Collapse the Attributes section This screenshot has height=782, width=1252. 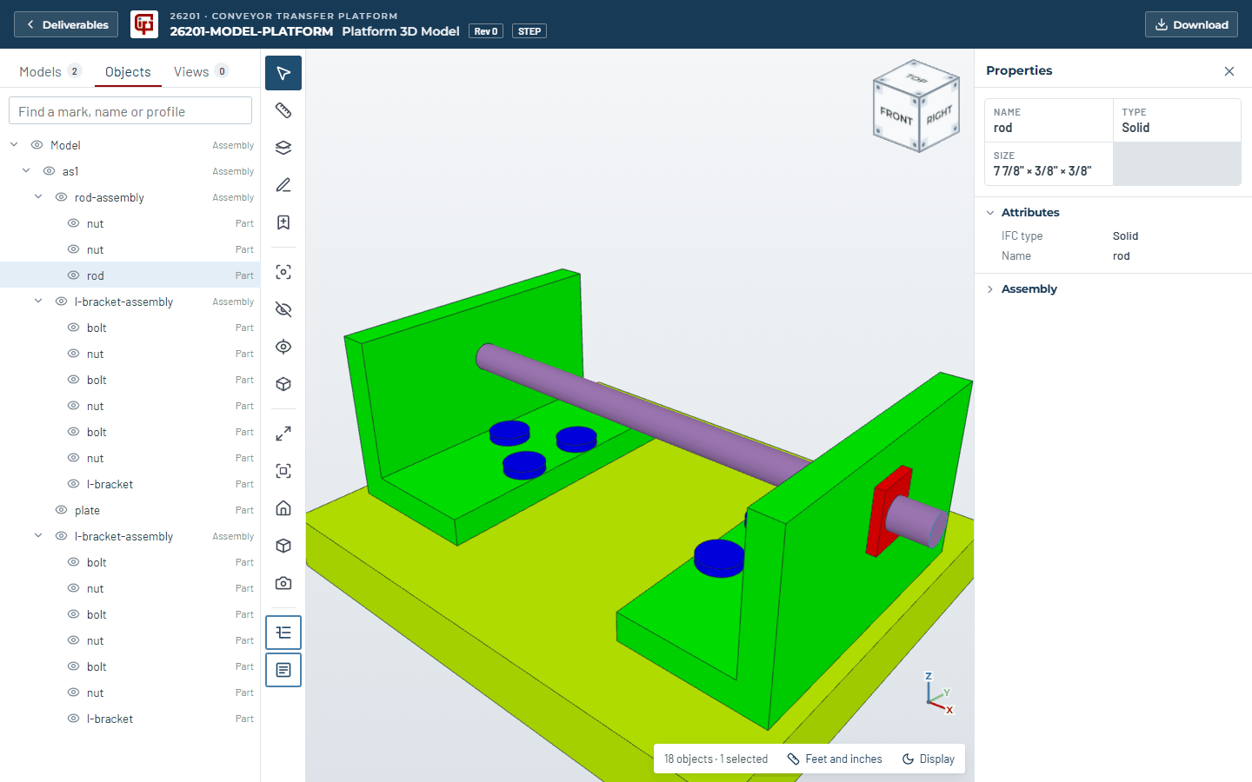990,213
